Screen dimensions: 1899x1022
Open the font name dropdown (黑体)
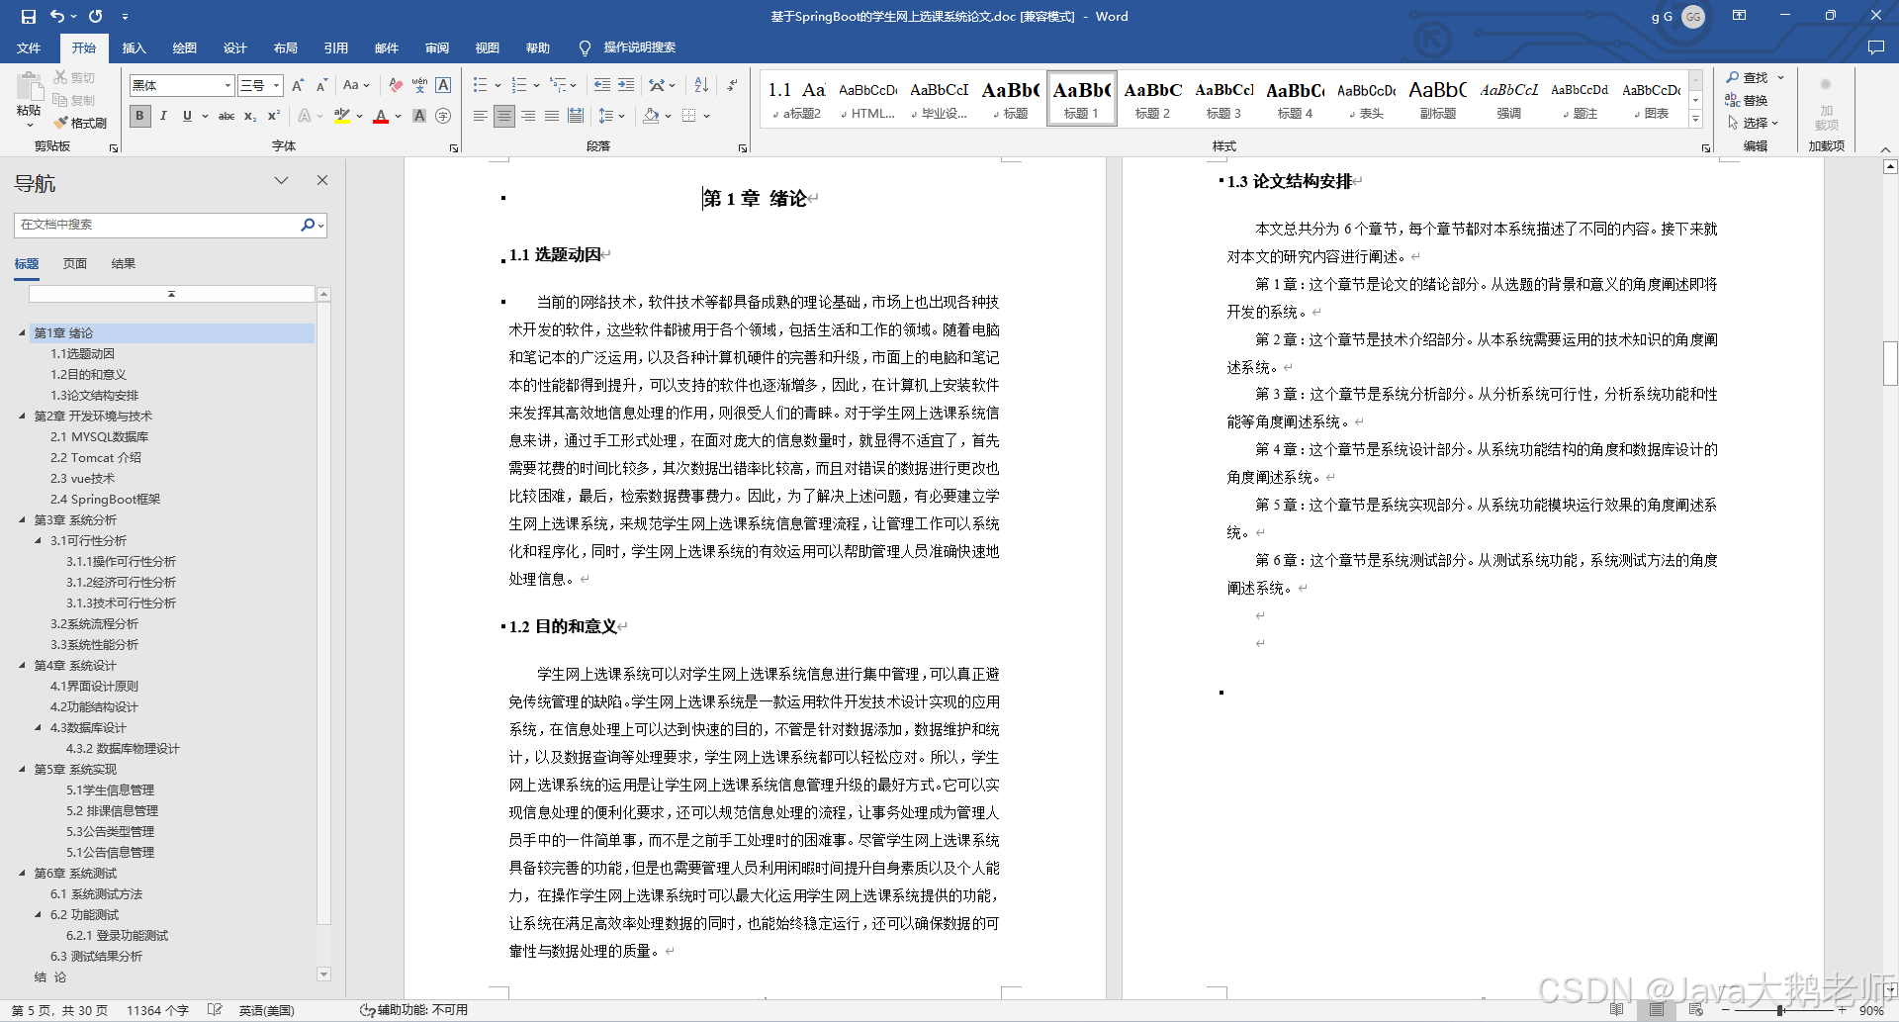coord(227,85)
